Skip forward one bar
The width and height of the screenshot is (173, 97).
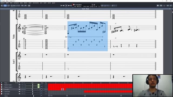69,5
